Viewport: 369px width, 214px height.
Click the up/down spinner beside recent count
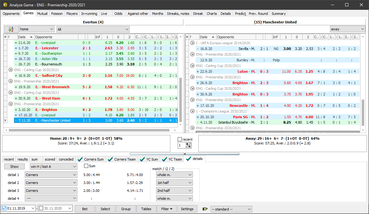188,145
